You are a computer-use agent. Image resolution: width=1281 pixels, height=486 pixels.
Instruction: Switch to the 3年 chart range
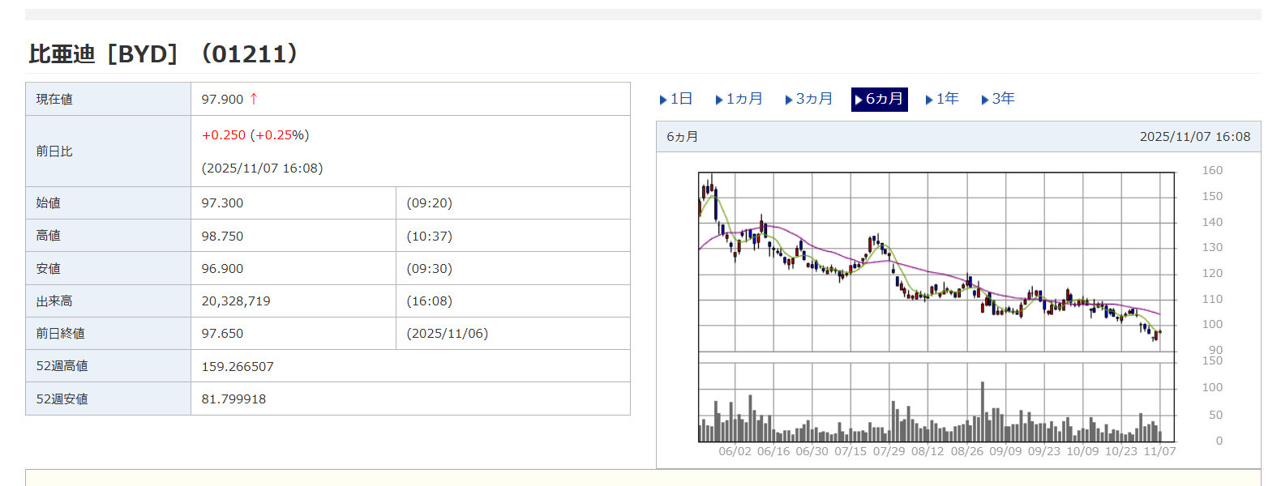click(x=998, y=99)
